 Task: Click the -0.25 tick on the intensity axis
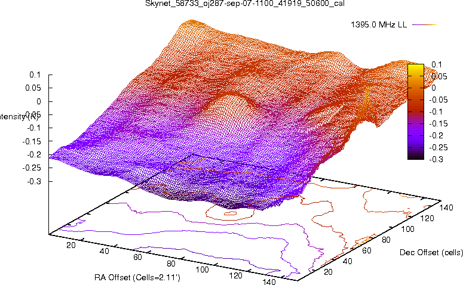(x=32, y=168)
